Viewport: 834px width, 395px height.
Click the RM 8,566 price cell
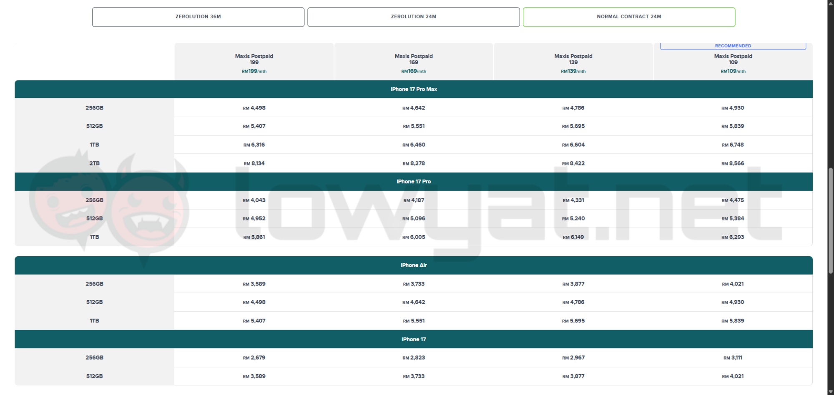tap(733, 163)
